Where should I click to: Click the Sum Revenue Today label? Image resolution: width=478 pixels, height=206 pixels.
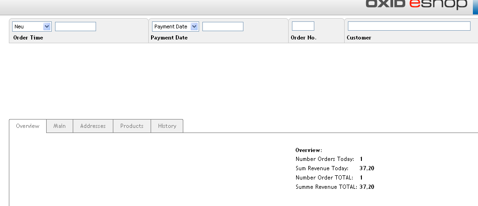click(x=322, y=168)
